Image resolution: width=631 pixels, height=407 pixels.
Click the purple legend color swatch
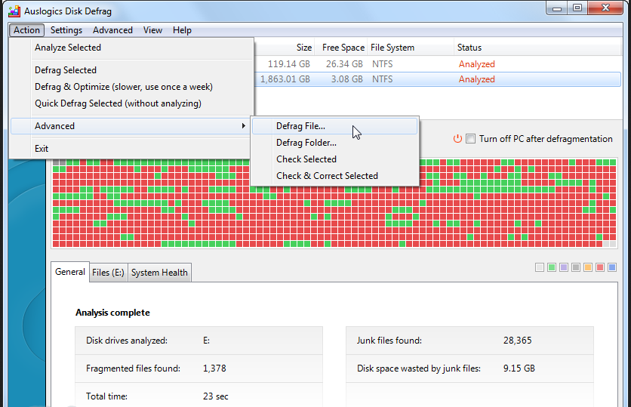(x=564, y=267)
